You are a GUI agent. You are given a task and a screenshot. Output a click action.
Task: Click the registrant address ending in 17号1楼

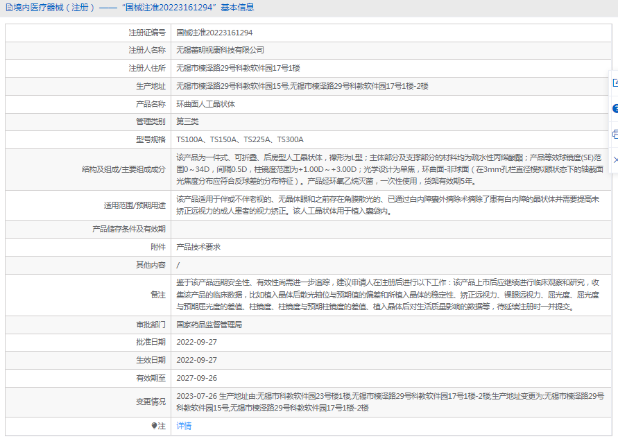238,68
